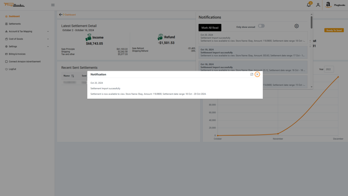The height and width of the screenshot is (196, 348).
Task: Open Connect Amazon Advertisement page
Action: [24, 62]
